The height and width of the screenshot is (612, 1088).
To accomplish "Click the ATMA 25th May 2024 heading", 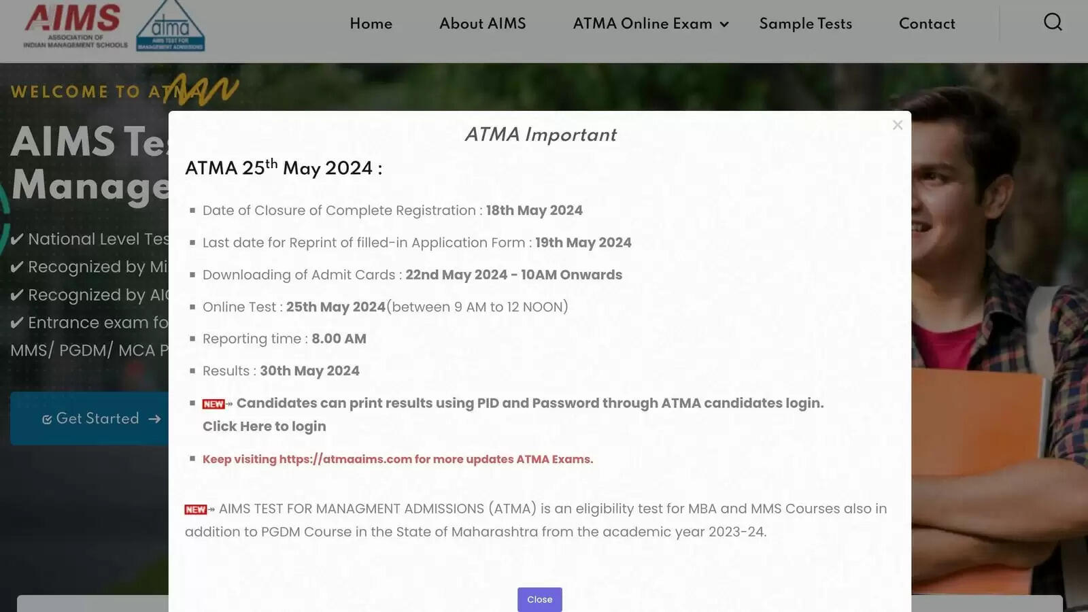I will [284, 167].
